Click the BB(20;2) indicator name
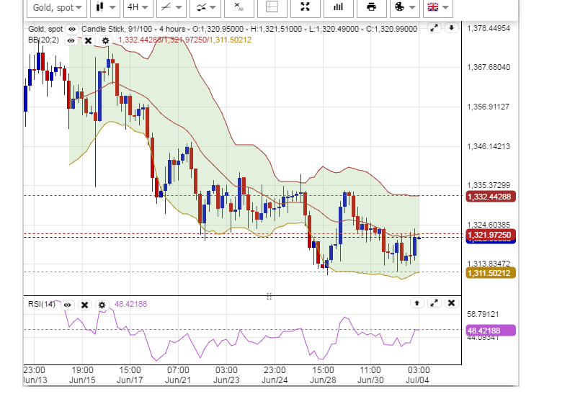This screenshot has height=394, width=588. tap(43, 40)
